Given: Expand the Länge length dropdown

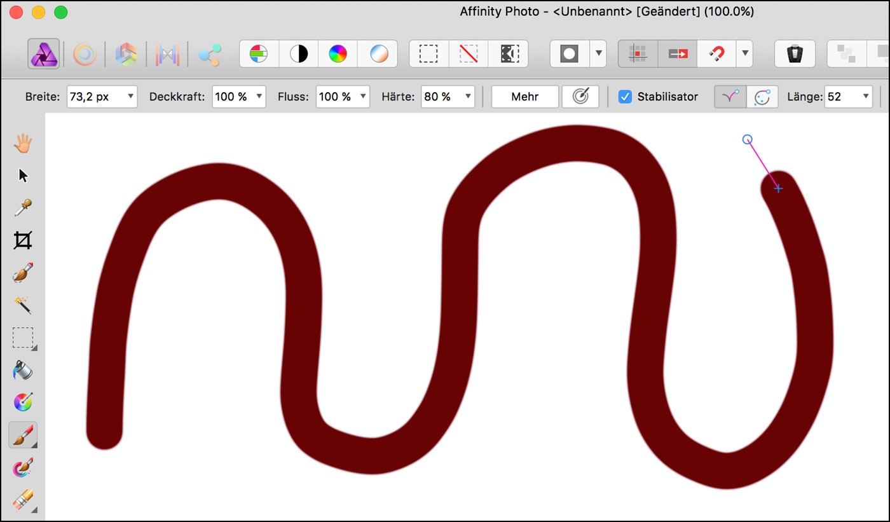Looking at the screenshot, I should pos(865,97).
